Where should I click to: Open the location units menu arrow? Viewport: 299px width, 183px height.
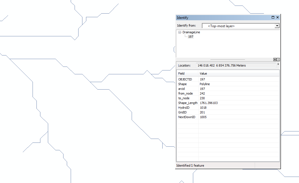tap(278, 64)
